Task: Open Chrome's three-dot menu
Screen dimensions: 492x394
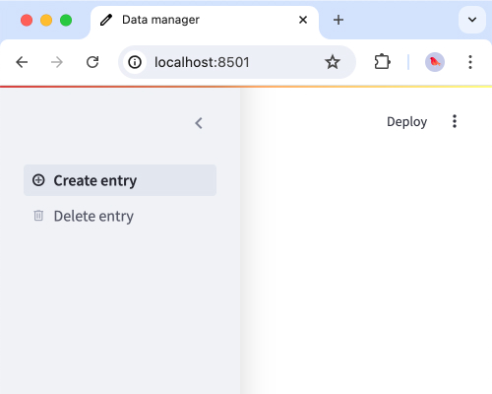Action: tap(470, 62)
